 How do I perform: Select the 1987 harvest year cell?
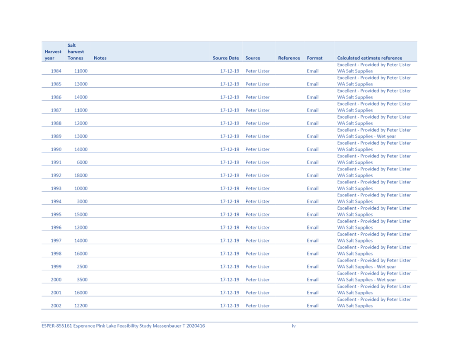point(56,110)
